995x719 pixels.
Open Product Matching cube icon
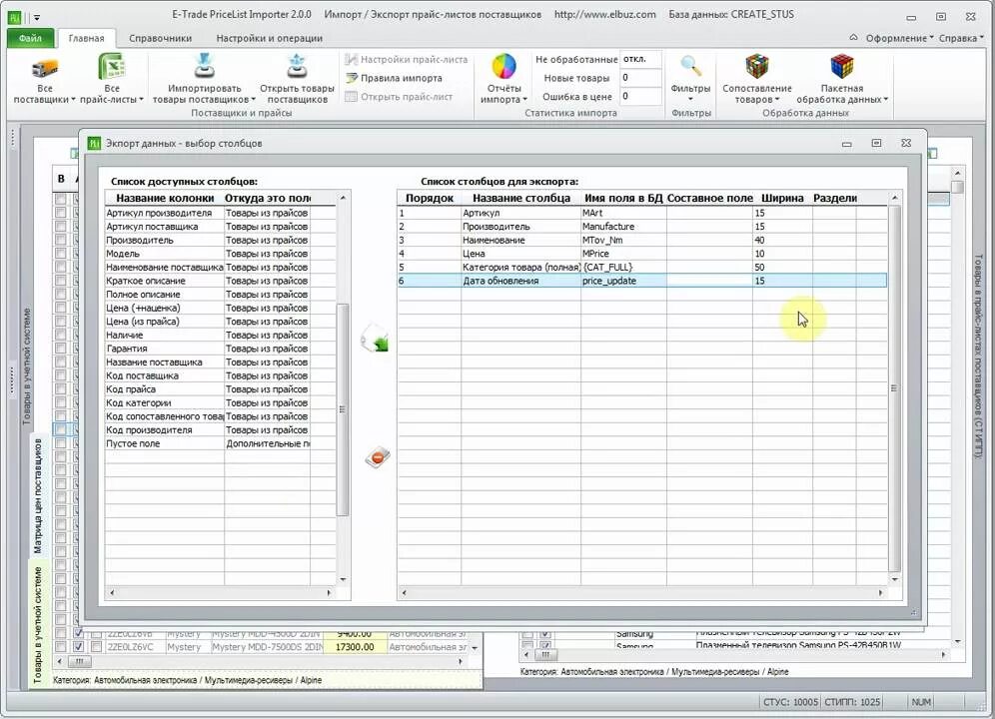click(x=756, y=66)
